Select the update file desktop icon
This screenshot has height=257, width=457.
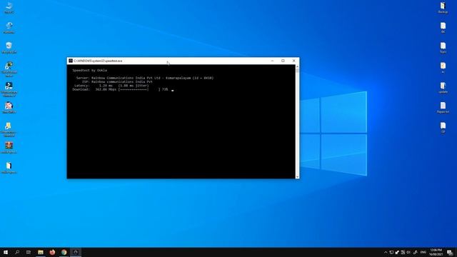pos(443,87)
